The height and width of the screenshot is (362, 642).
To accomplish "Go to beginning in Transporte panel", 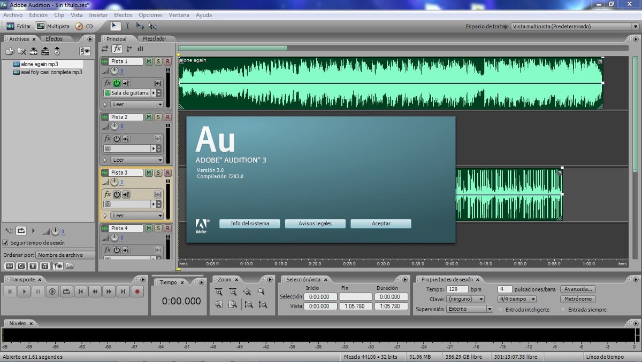I will [81, 292].
